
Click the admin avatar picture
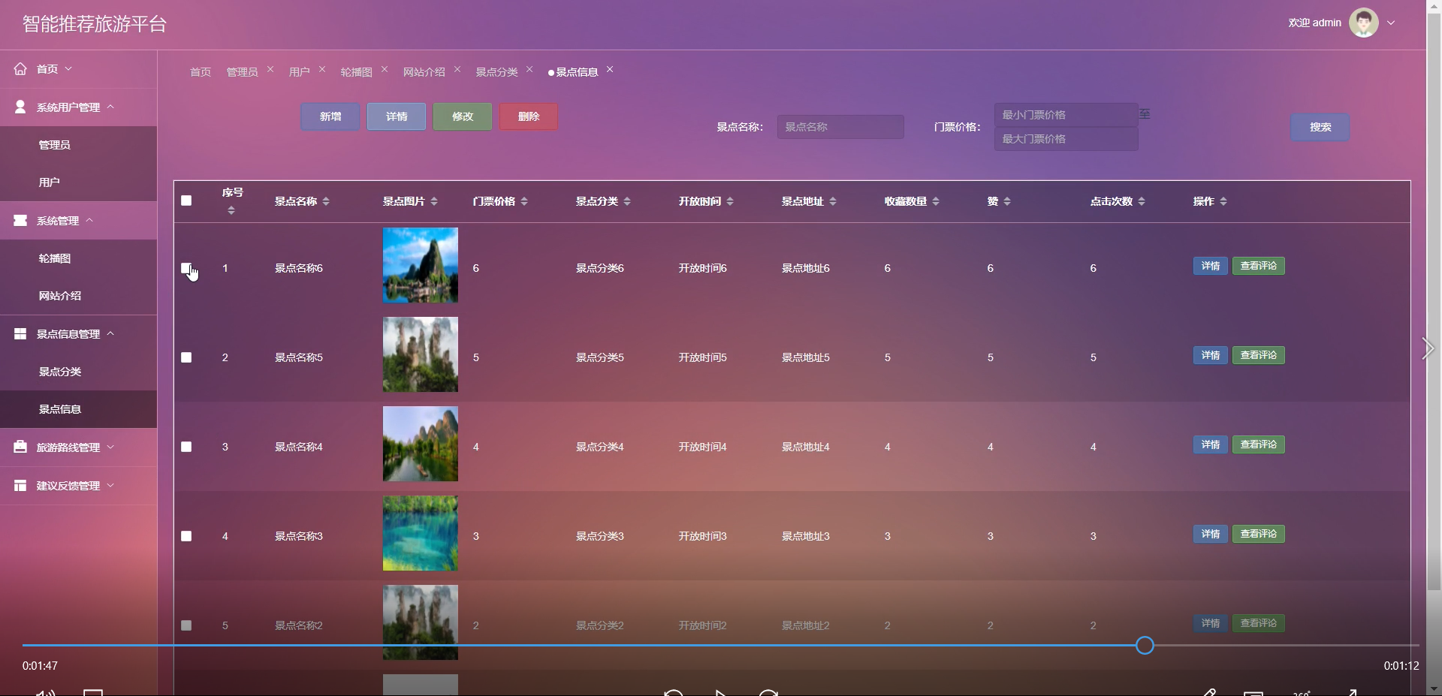click(1363, 23)
